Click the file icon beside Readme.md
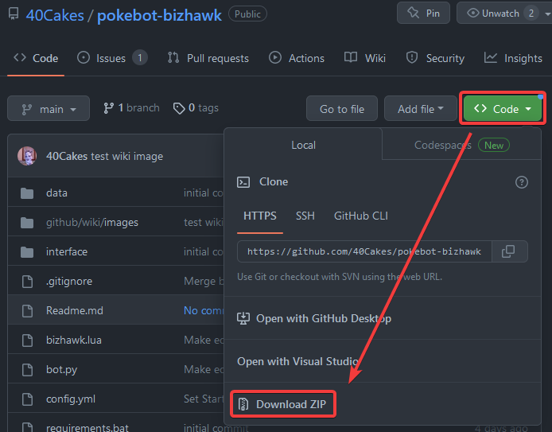 (x=27, y=310)
